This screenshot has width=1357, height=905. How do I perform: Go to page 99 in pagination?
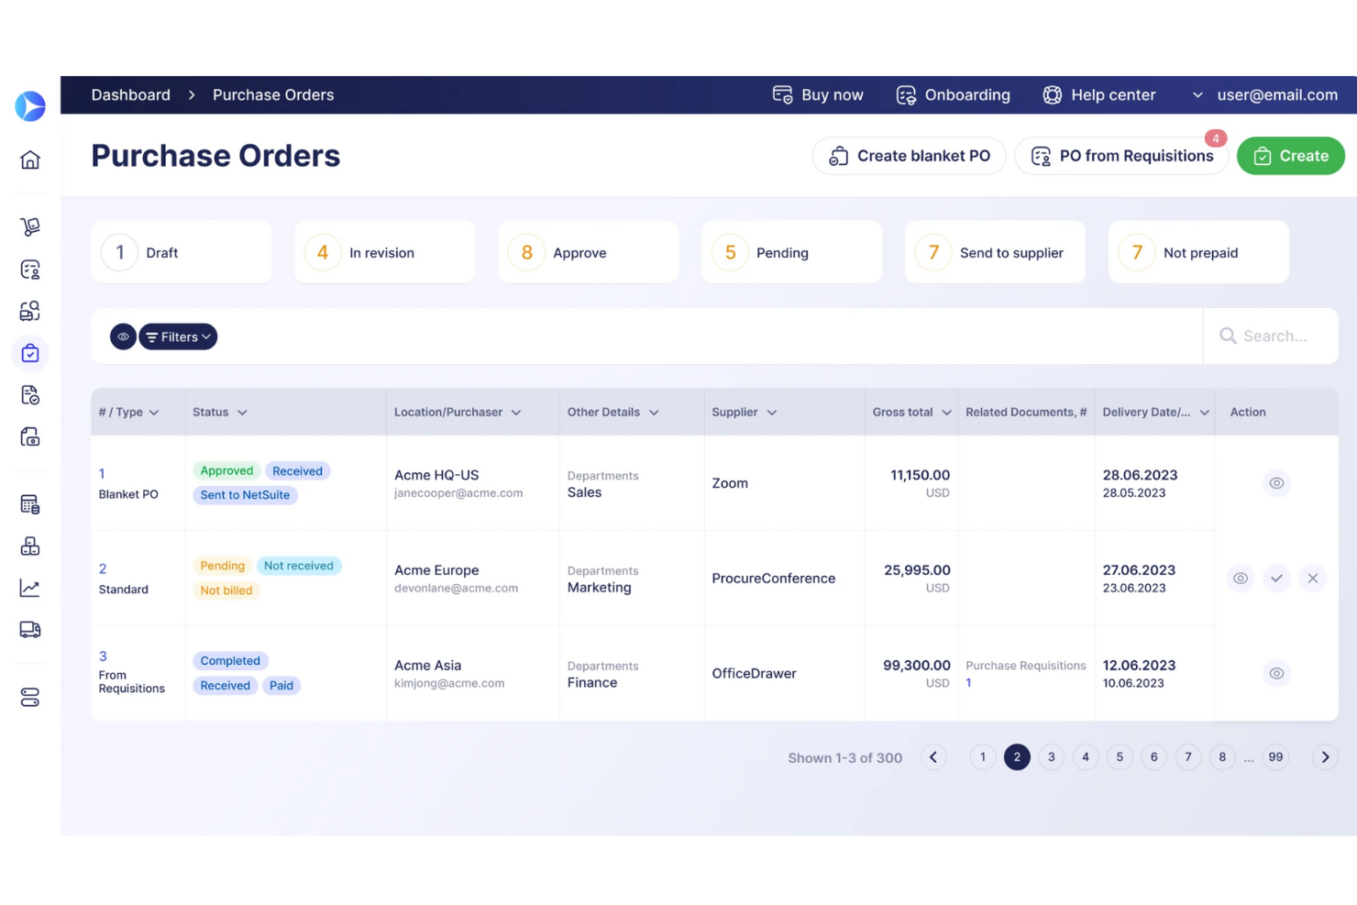point(1275,756)
